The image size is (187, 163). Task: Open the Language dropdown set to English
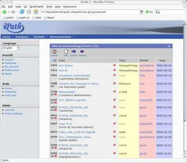(11, 48)
